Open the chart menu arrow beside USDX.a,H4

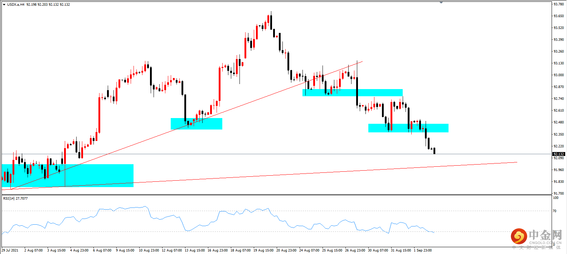4,5
